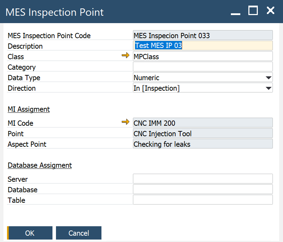283x242 pixels.
Task: Click the Aspect Point field Checking for leaks
Action: pos(203,144)
